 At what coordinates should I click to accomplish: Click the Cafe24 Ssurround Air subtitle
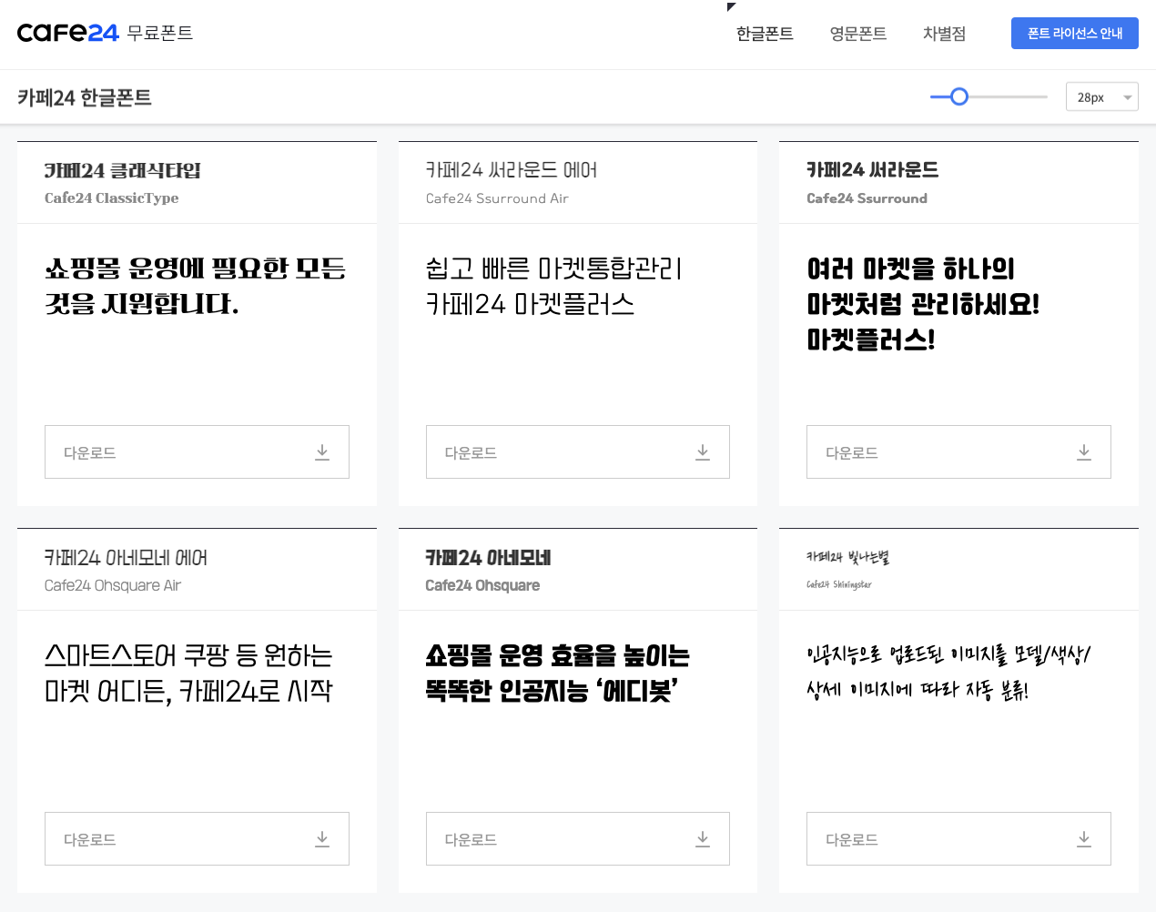pyautogui.click(x=497, y=198)
